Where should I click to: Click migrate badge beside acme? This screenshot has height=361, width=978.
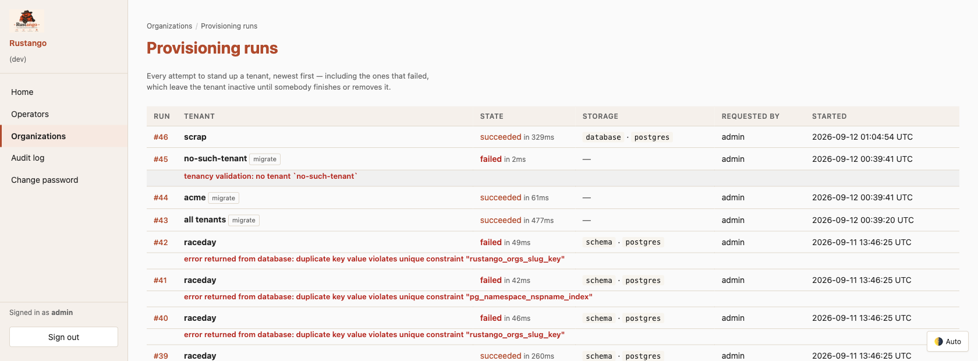pyautogui.click(x=224, y=198)
